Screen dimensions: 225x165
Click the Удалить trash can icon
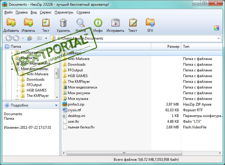click(x=63, y=22)
